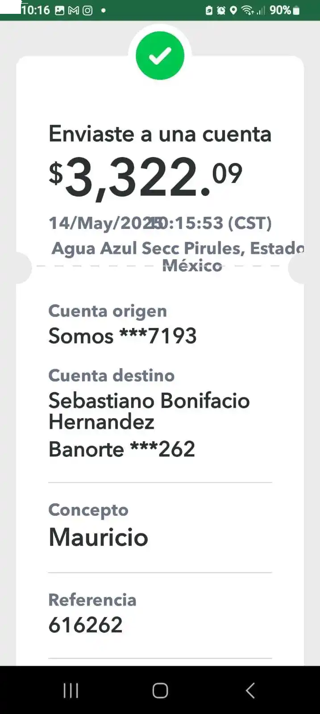Open the recent apps navigation button
This screenshot has width=320, height=714.
[71, 690]
